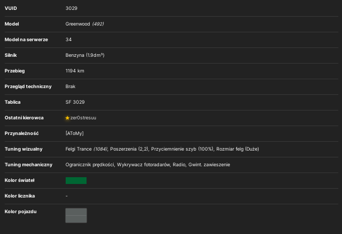This screenshot has width=342, height=234.
Task: Click Wykrywacz fotoradarów tuning entry
Action: point(143,165)
